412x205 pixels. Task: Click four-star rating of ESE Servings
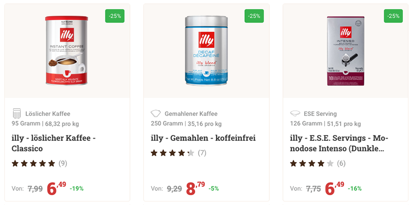coord(312,163)
